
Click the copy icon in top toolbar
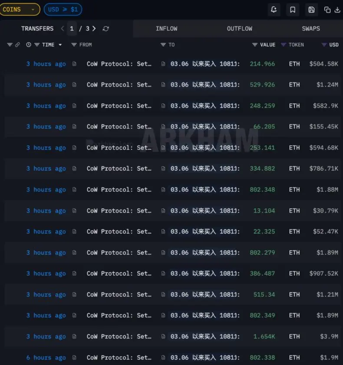tap(327, 10)
